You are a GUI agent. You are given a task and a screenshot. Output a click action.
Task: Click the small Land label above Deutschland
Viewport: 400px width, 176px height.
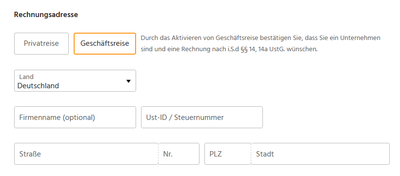coord(26,77)
